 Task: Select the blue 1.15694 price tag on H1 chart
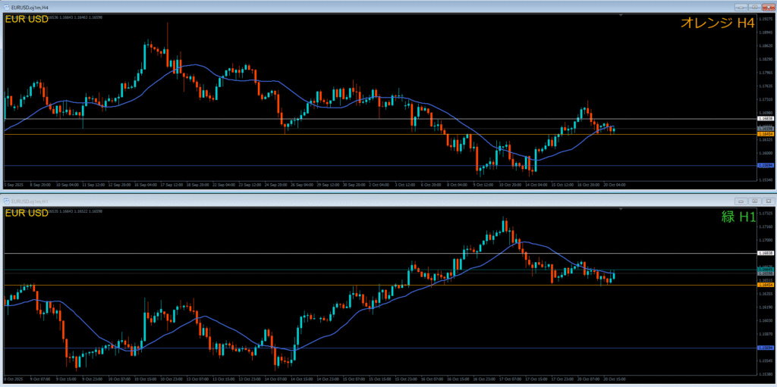[766, 348]
